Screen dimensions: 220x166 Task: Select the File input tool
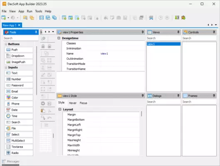click(19, 129)
